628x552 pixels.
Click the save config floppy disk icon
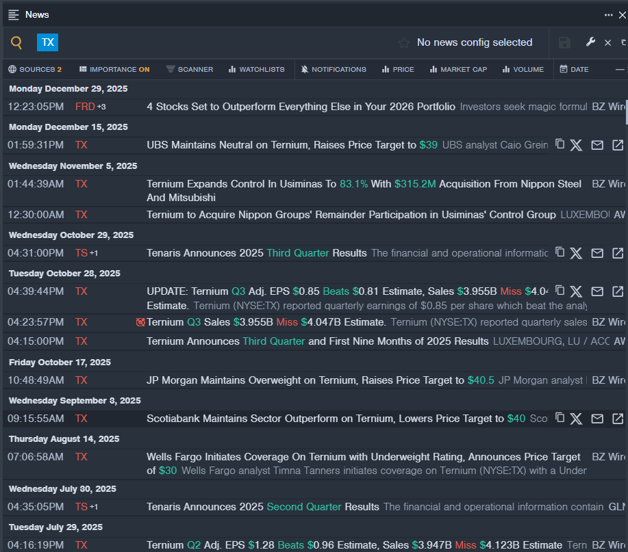tap(564, 43)
